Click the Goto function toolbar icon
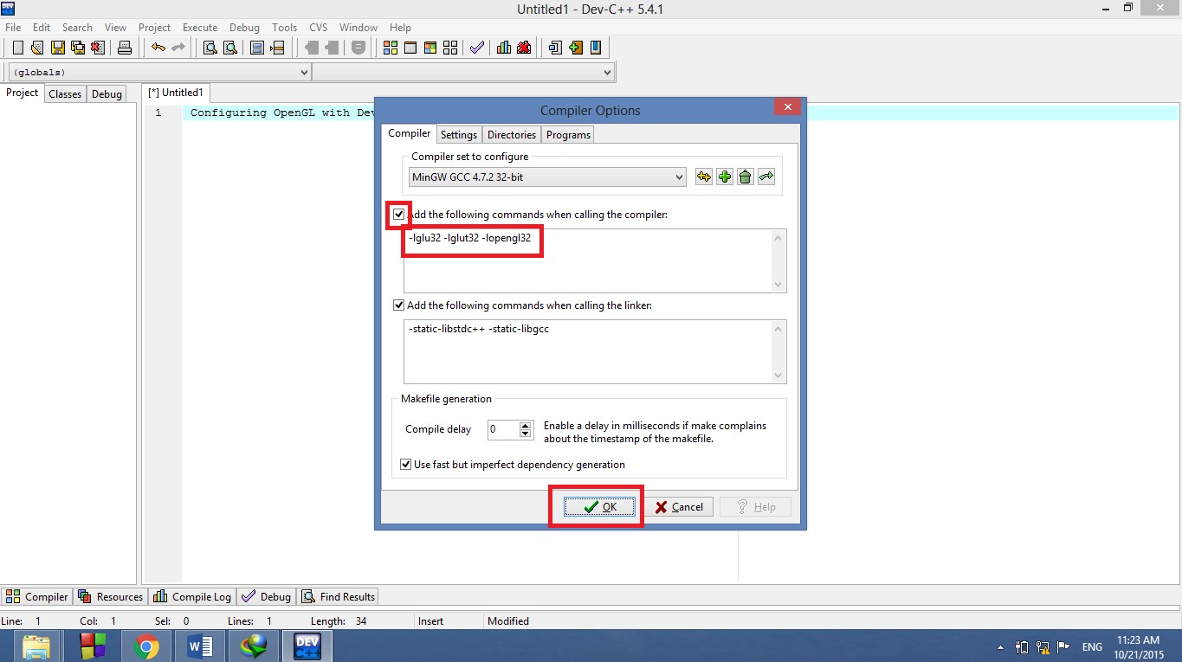The height and width of the screenshot is (662, 1182). tap(257, 48)
